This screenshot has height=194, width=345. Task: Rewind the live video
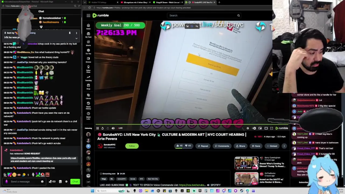(x=102, y=128)
